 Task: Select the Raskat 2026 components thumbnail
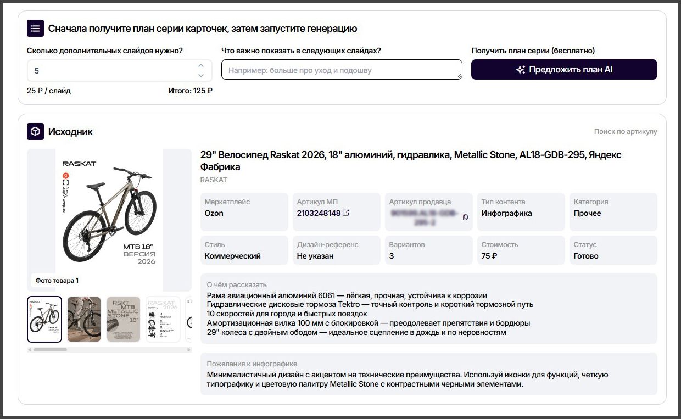pos(163,319)
